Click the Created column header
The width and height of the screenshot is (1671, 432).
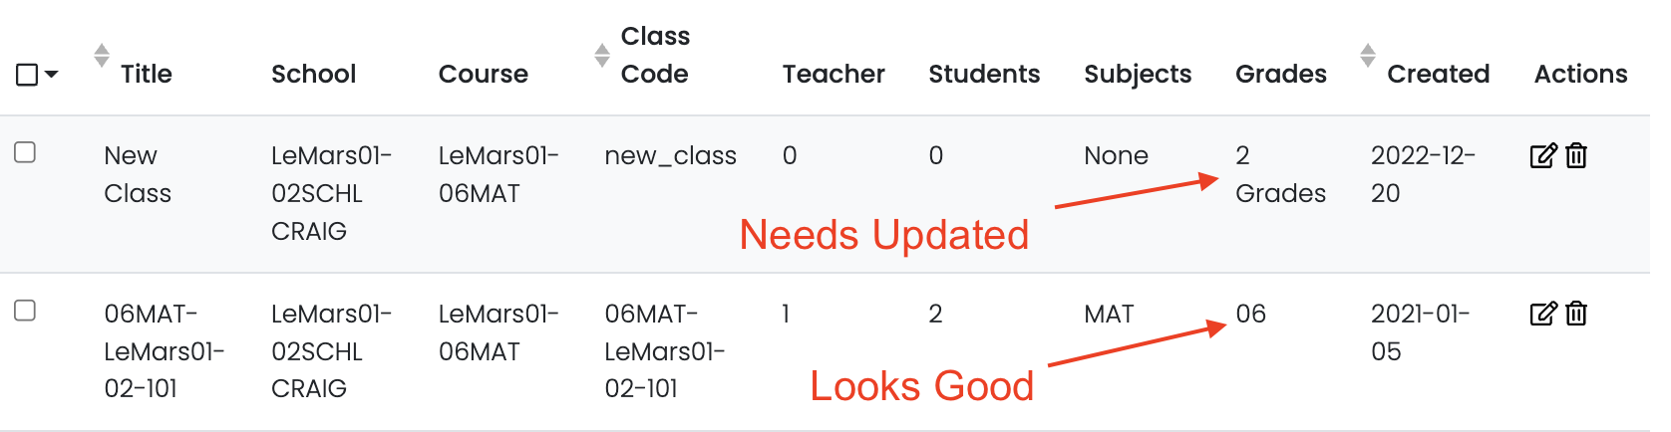click(x=1438, y=75)
